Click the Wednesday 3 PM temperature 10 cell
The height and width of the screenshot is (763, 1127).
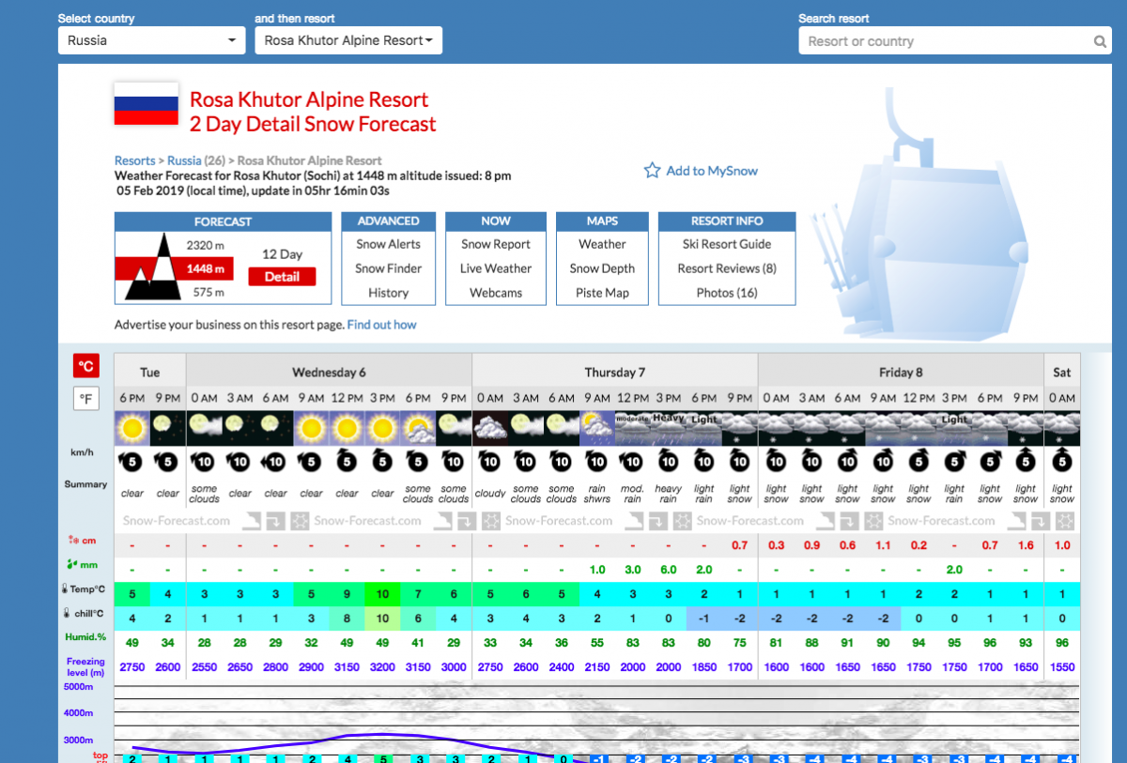[382, 594]
